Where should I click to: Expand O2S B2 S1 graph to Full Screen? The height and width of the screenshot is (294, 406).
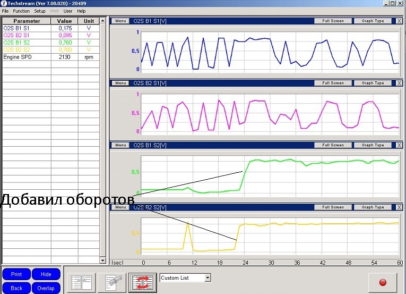333,83
